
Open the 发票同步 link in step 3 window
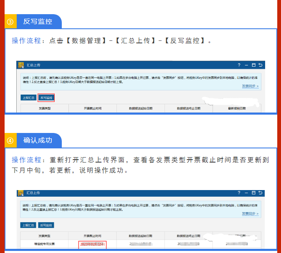coord(250,86)
